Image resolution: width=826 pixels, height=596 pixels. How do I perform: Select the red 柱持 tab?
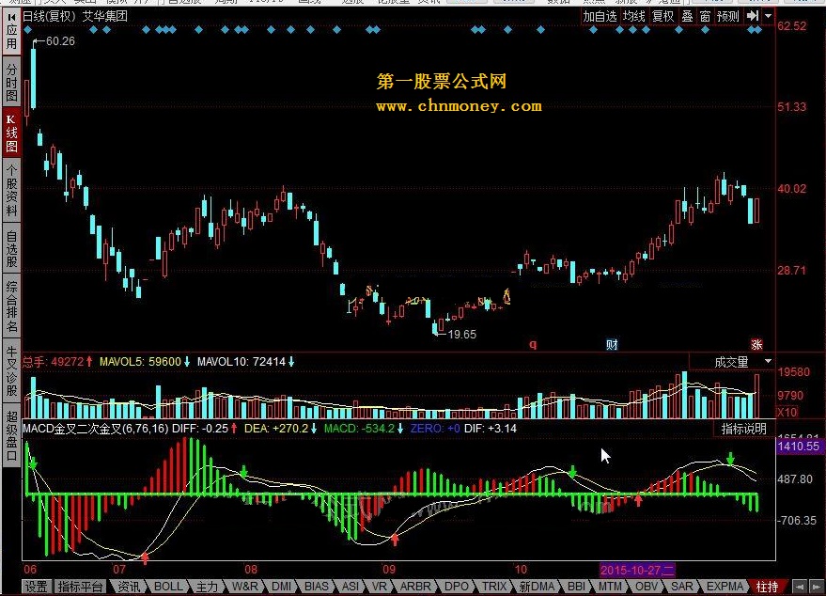pyautogui.click(x=768, y=587)
